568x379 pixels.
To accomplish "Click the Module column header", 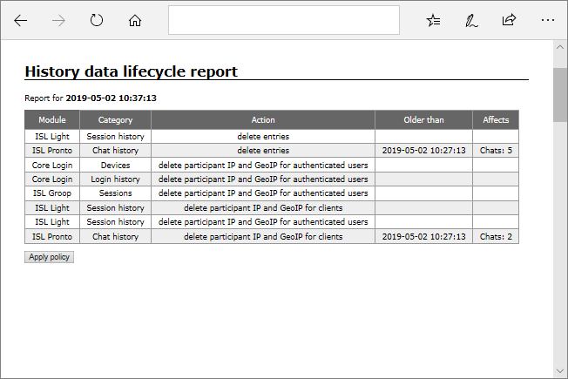I will click(x=51, y=120).
